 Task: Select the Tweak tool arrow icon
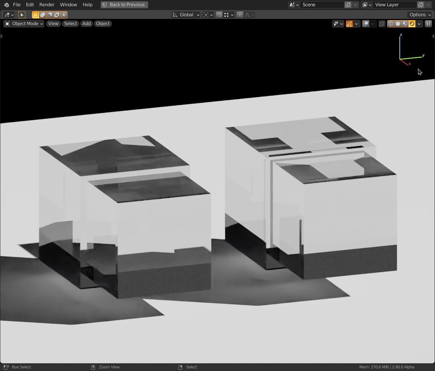tap(22, 15)
